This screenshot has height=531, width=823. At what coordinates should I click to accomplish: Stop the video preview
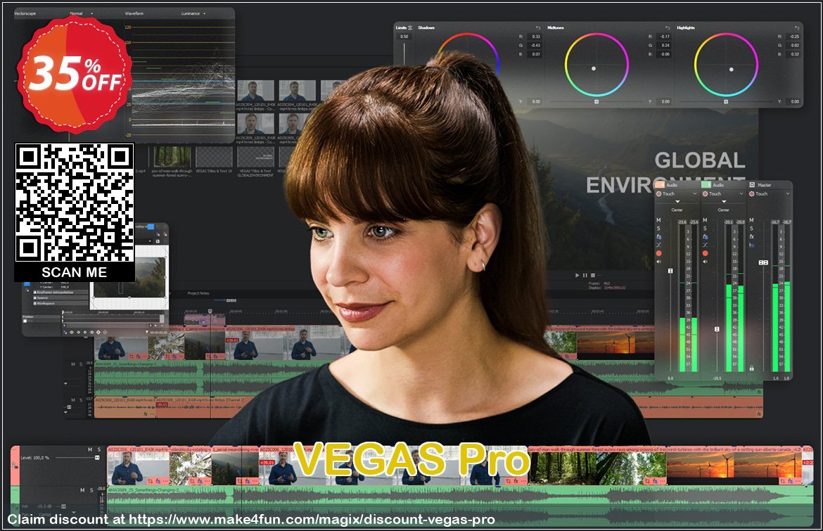(x=592, y=275)
